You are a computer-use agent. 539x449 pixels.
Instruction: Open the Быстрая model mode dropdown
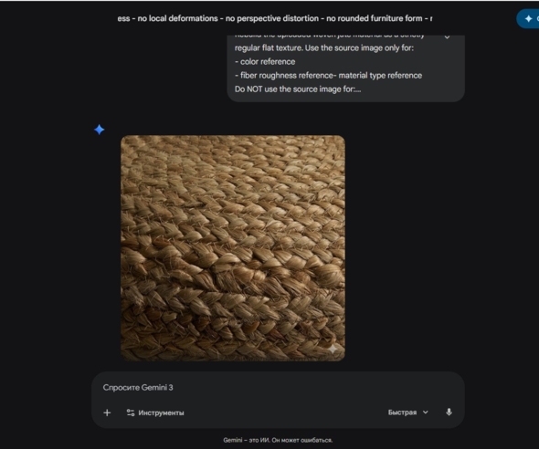click(x=407, y=412)
